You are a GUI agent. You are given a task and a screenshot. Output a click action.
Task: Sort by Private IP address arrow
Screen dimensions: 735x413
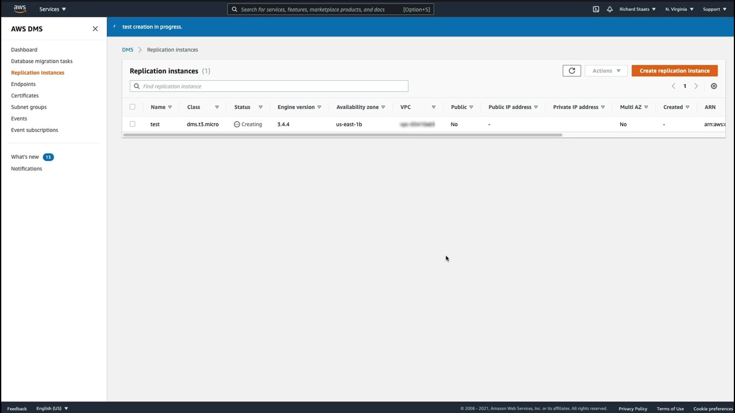click(x=603, y=107)
